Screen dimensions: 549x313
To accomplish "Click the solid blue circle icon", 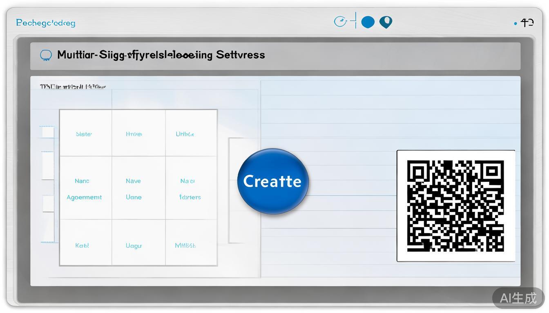I will (x=368, y=22).
